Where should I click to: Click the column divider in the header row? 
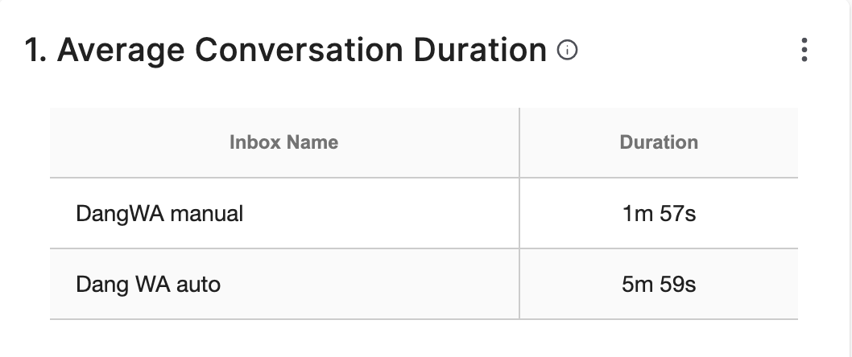519,142
